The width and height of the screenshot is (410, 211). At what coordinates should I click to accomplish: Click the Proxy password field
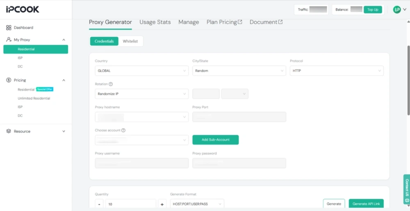[x=239, y=163]
